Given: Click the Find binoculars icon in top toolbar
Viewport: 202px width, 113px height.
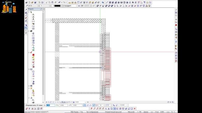Looking at the screenshot, I should 103,3.
